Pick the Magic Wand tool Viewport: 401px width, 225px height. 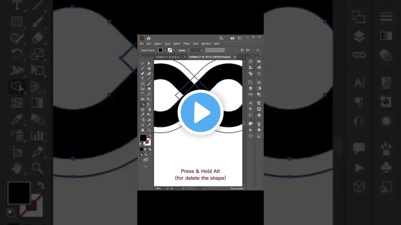point(143,68)
